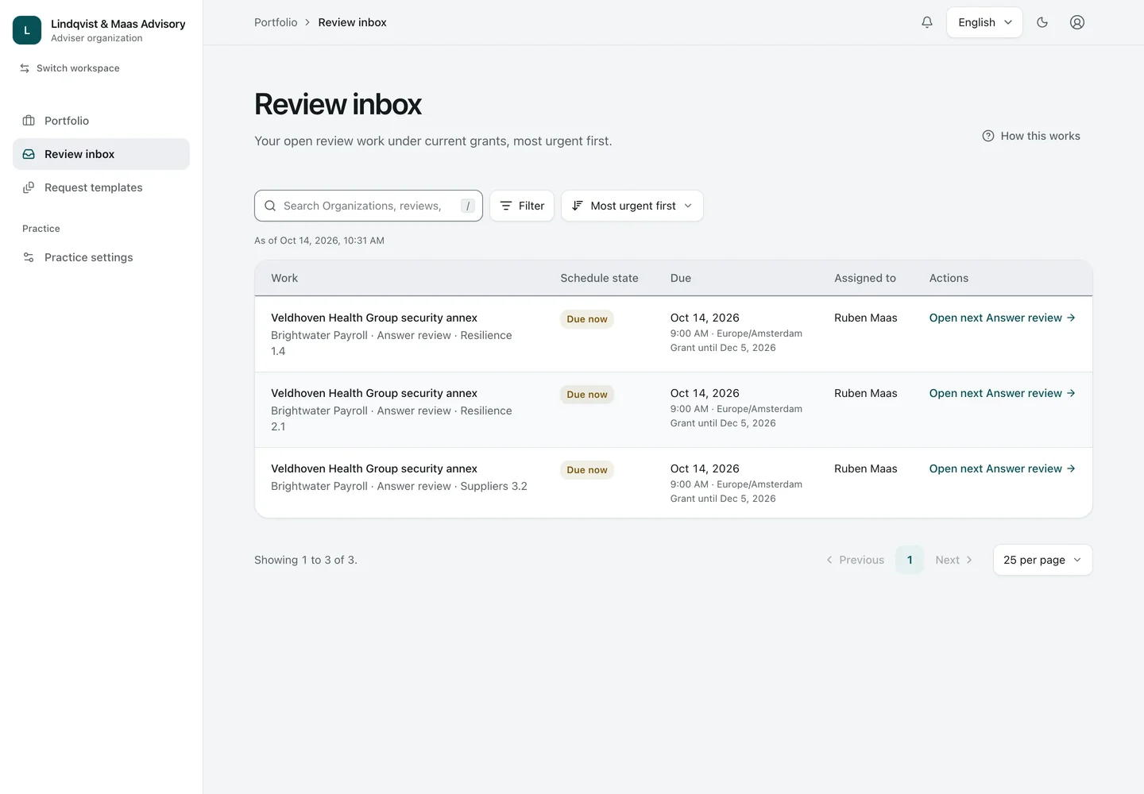Screen dimensions: 1144x794
Task: Open the 25 per page dropdown
Action: pos(1042,560)
